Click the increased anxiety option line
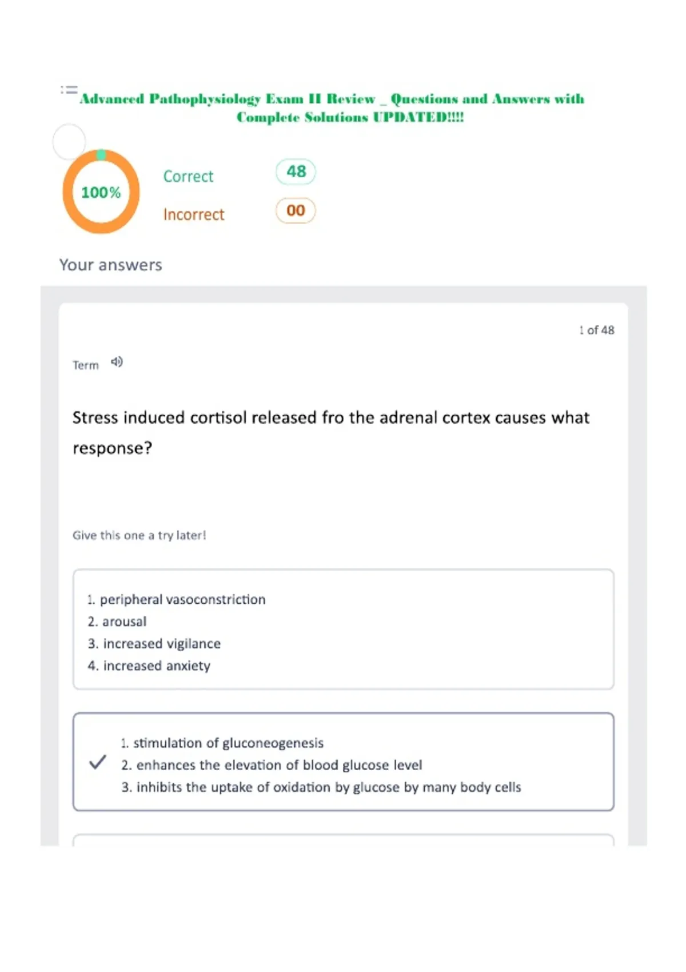The width and height of the screenshot is (686, 972). coord(149,666)
